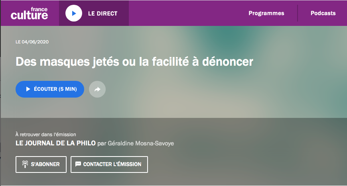Click the speech bubble icon in Contacter
Screen dimensions: 347x186
[x=78, y=164]
